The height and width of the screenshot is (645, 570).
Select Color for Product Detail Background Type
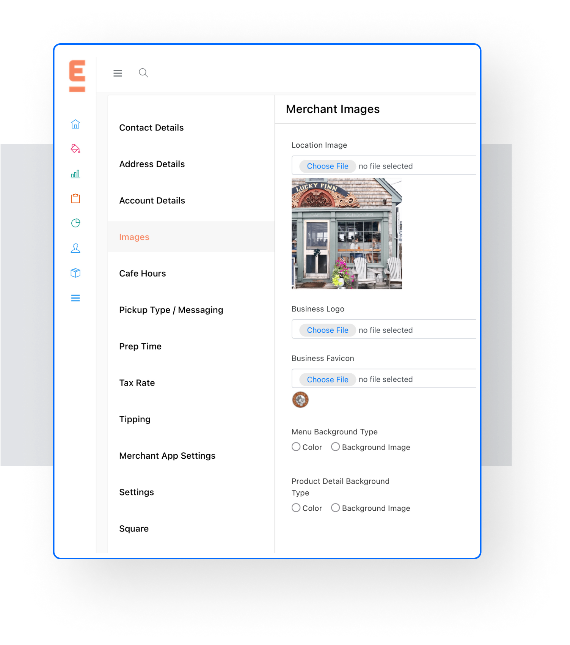coord(296,508)
